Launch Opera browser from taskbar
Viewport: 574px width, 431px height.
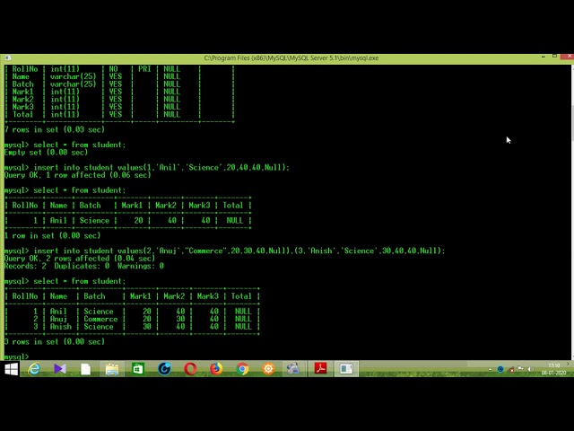point(190,369)
